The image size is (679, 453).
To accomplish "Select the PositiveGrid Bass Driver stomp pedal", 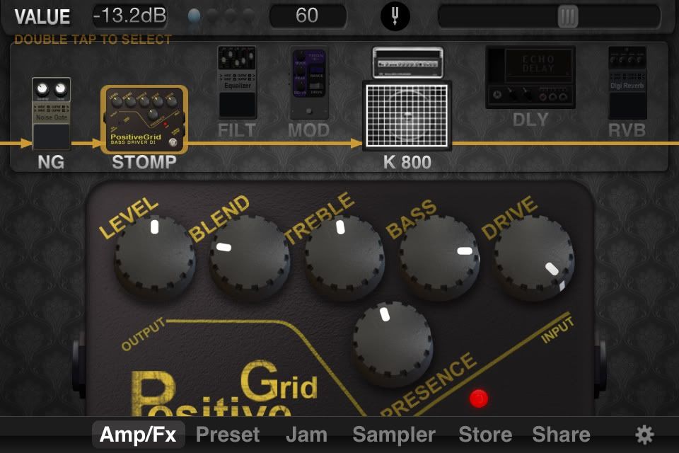I will pos(144,120).
